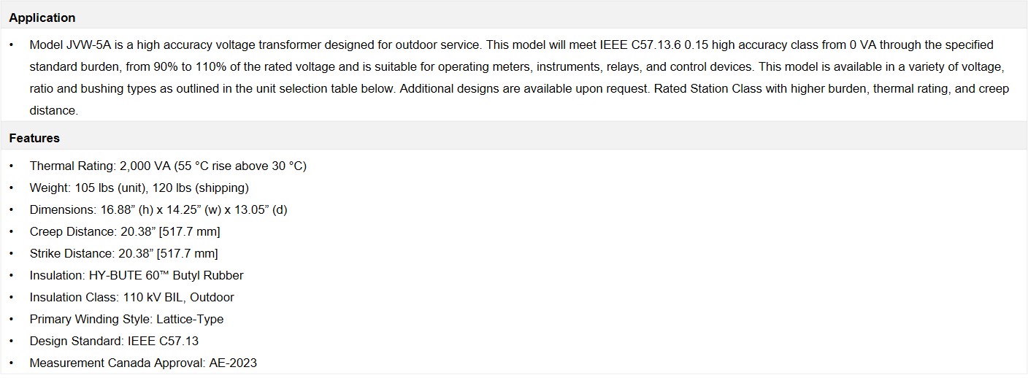The image size is (1028, 378).
Task: Click Primary Winding Style Lattice-Type entry
Action: pyautogui.click(x=126, y=319)
